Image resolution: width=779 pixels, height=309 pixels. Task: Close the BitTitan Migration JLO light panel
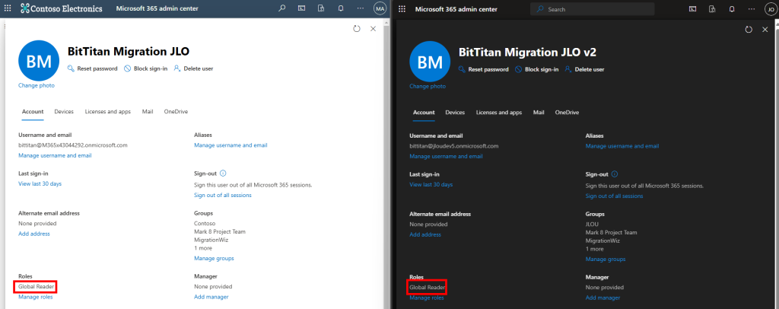tap(373, 29)
